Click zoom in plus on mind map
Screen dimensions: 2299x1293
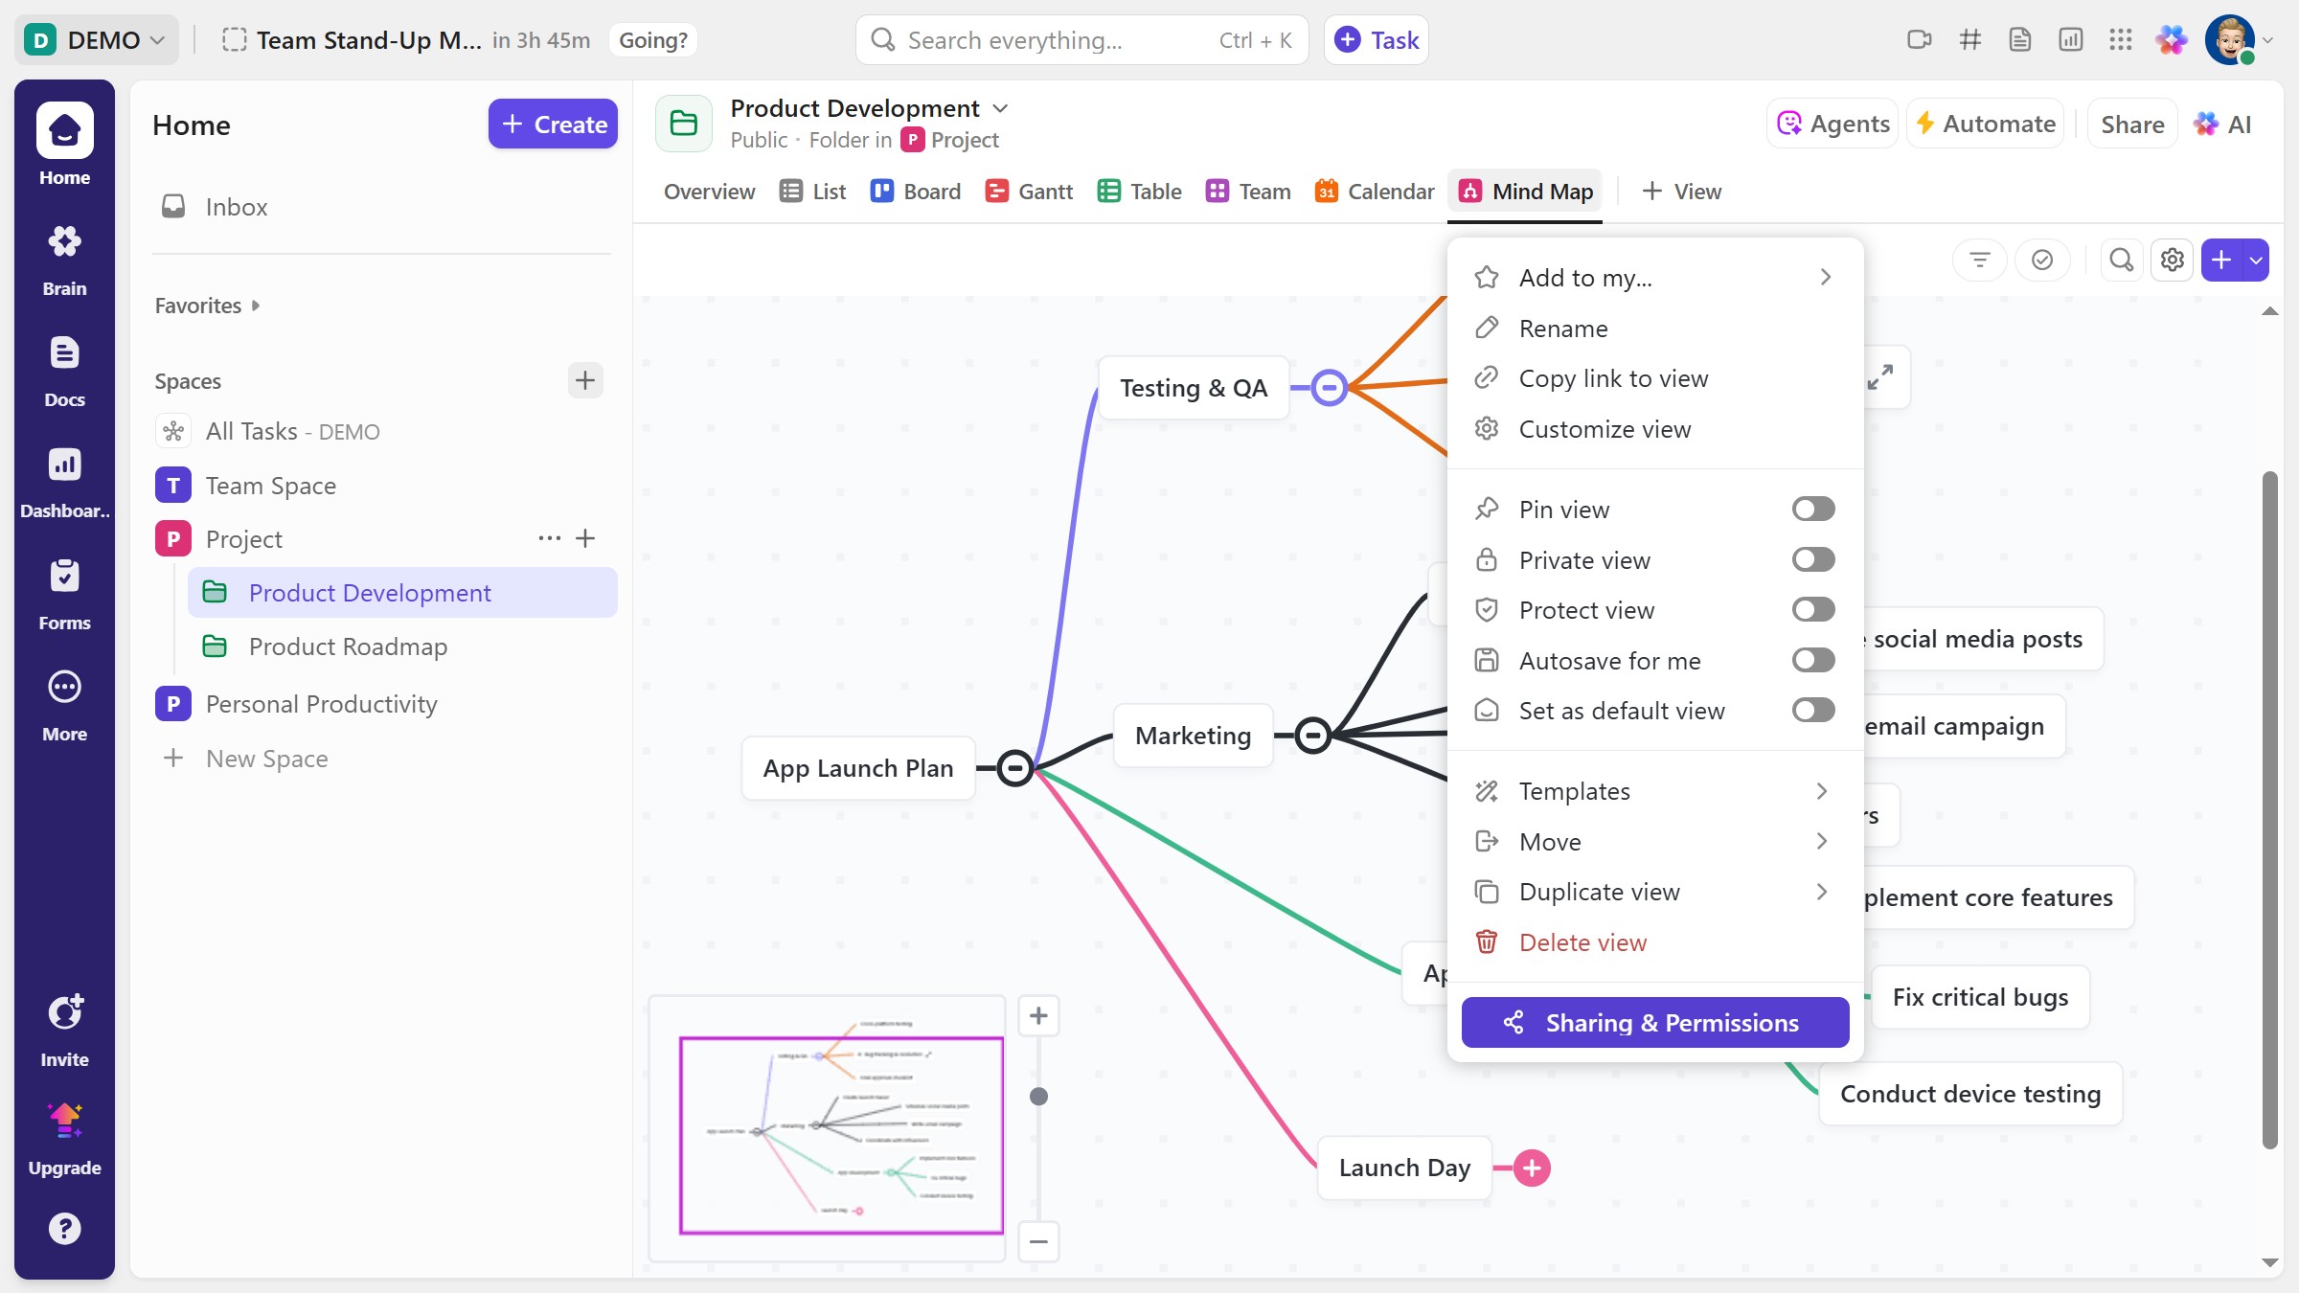[1038, 1015]
